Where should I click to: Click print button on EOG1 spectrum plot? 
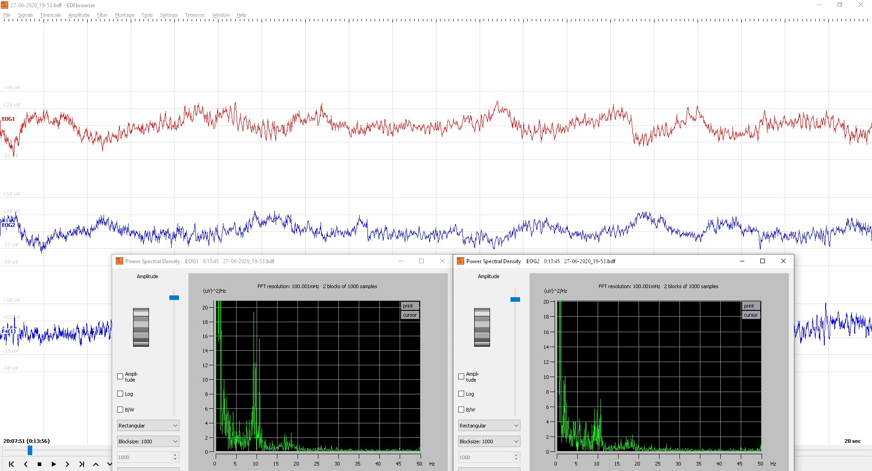coord(410,306)
